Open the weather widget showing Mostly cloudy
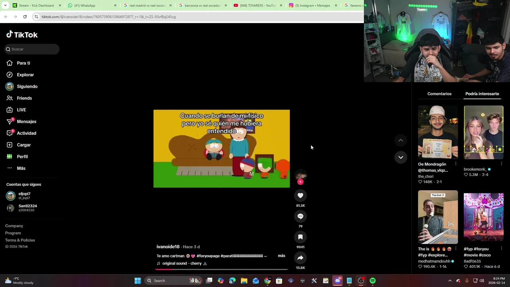 pos(19,281)
